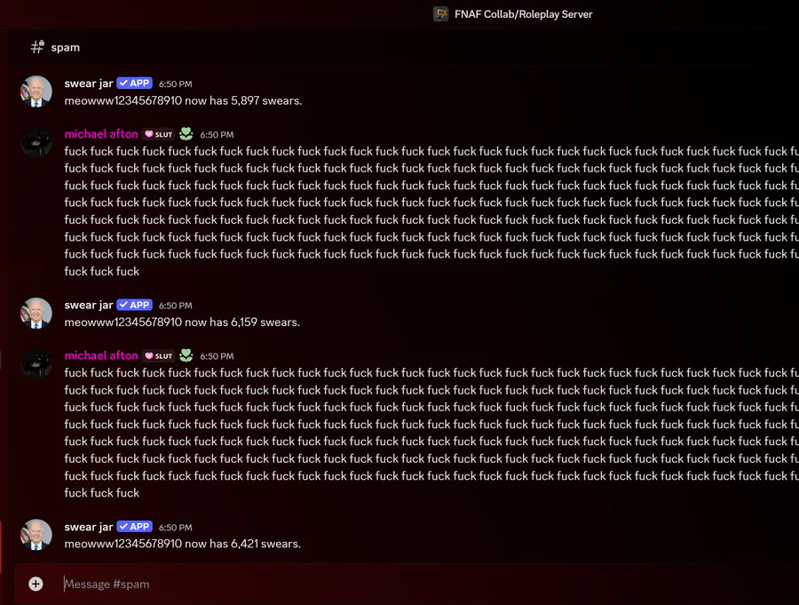Click the plus attachment button in message bar
799x605 pixels.
(36, 584)
